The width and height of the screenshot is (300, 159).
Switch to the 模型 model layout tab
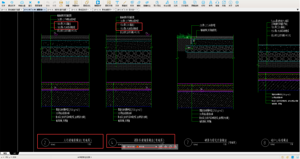[x=5, y=153]
